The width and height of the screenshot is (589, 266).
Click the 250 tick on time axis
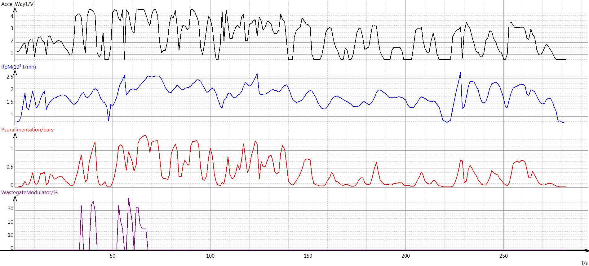coord(504,256)
